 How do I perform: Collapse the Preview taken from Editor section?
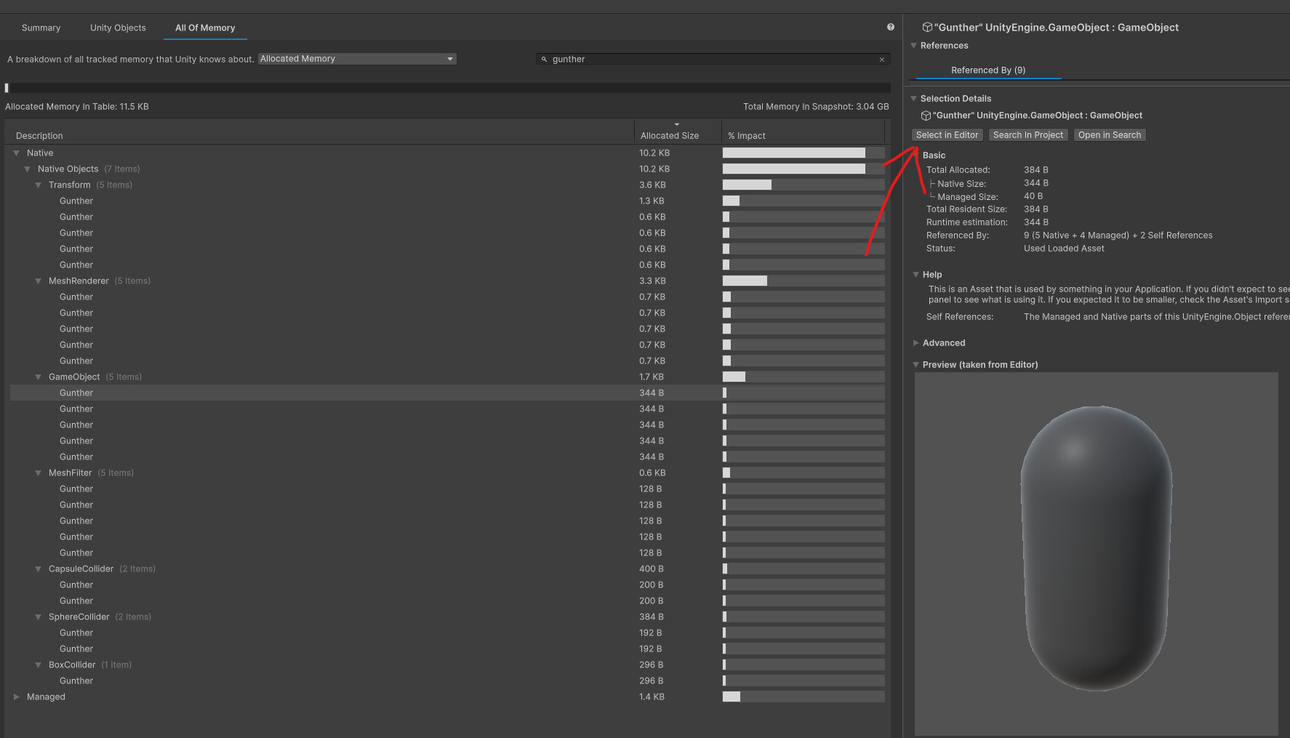pyautogui.click(x=916, y=364)
